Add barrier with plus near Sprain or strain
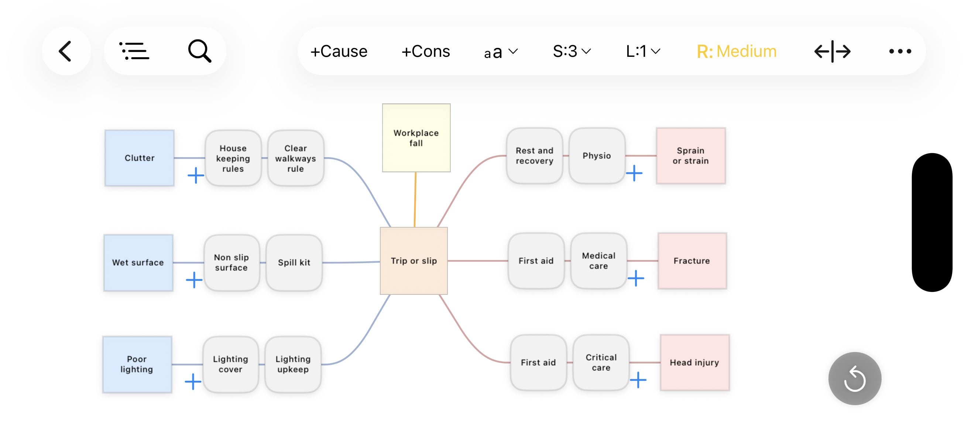Screen dimensions: 968x445 [x=634, y=173]
